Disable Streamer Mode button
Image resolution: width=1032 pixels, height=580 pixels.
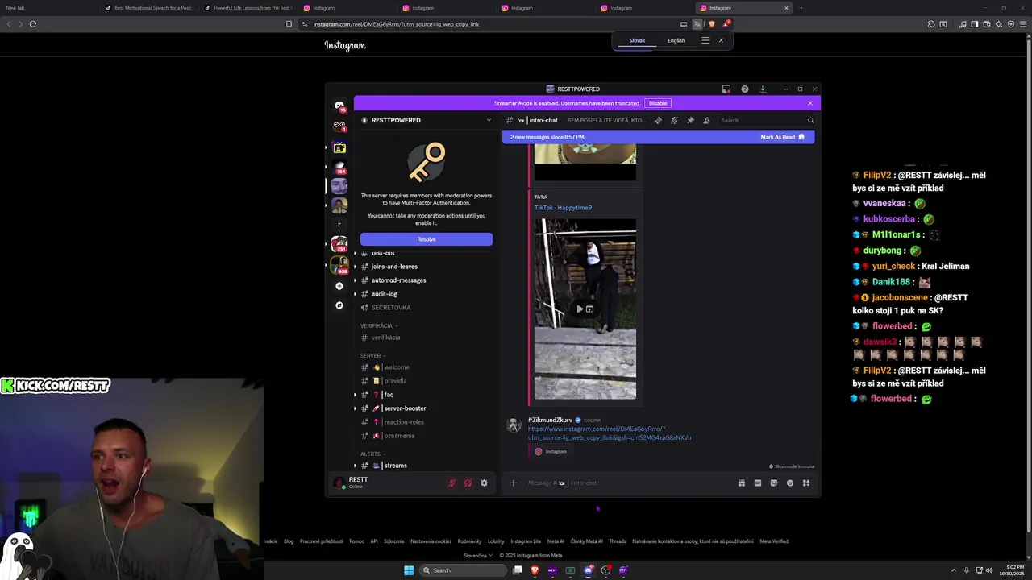(x=658, y=103)
